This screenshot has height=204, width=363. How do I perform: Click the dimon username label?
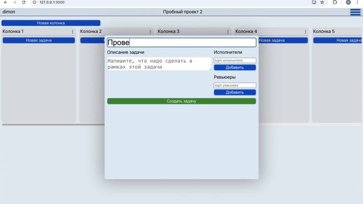coord(9,12)
